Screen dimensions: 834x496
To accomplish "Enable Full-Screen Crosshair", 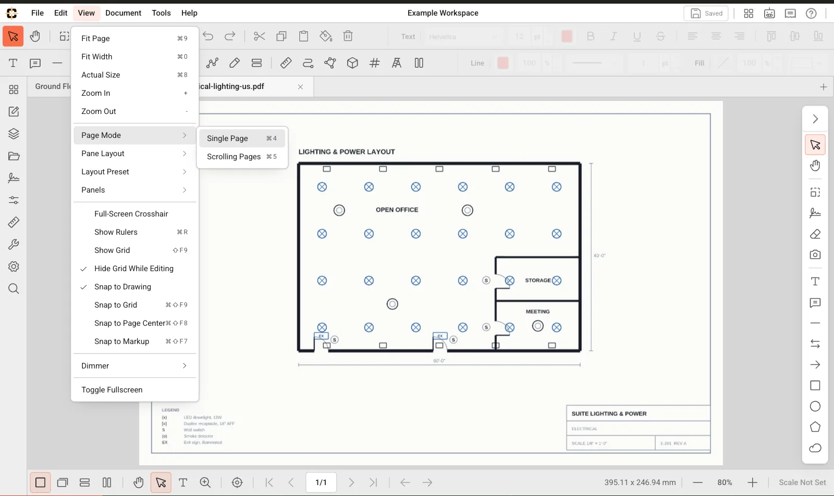I will (135, 214).
